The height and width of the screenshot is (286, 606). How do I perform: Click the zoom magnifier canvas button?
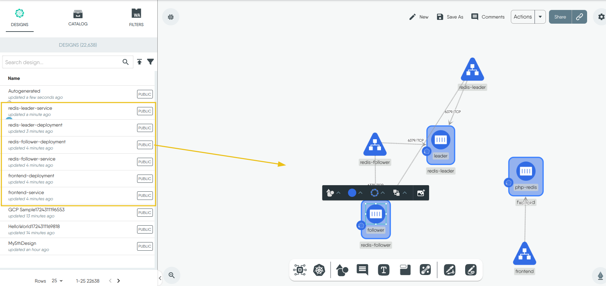point(172,275)
